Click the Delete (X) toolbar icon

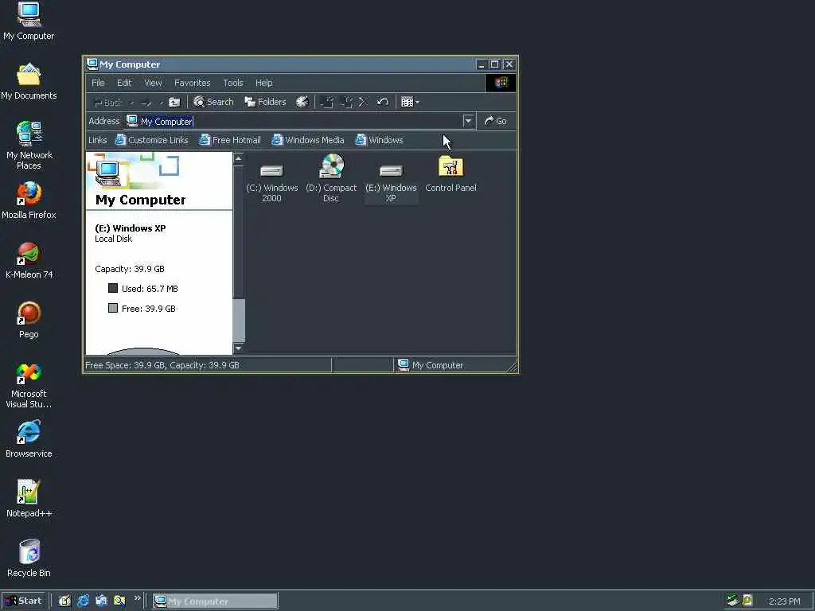pos(363,102)
